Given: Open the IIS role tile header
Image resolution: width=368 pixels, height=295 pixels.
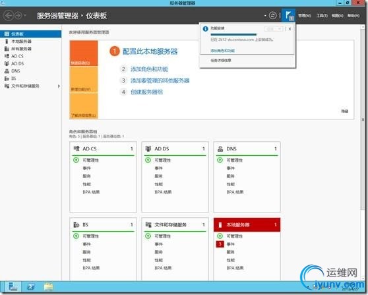Looking at the screenshot, I should (x=104, y=225).
